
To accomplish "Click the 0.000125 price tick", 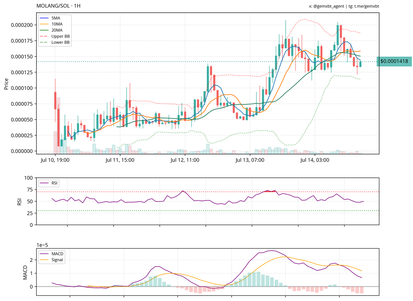I will pos(22,72).
